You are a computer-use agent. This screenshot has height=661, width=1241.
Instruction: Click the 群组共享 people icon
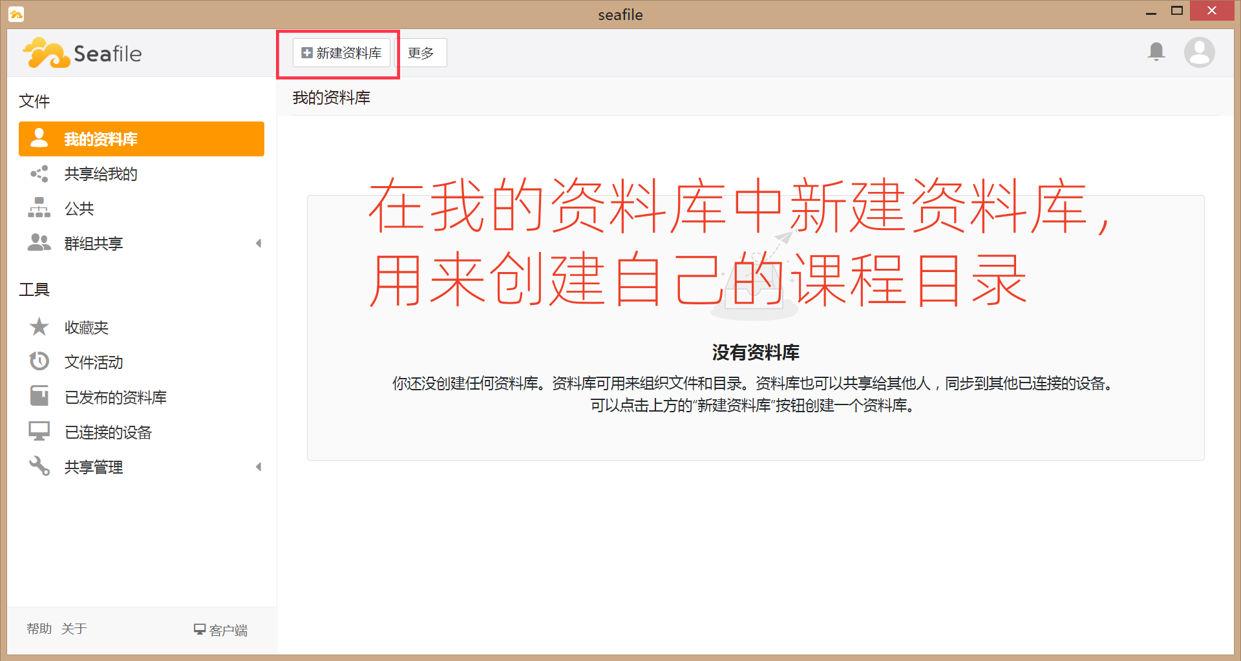[x=39, y=243]
